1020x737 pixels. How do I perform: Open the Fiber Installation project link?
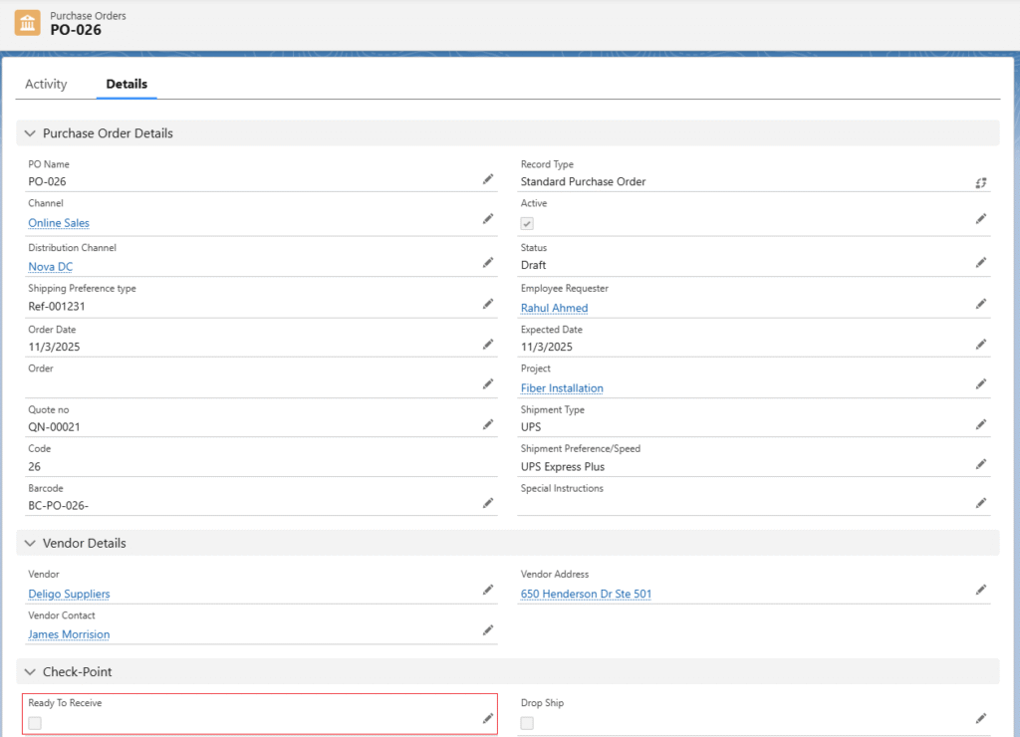click(562, 388)
